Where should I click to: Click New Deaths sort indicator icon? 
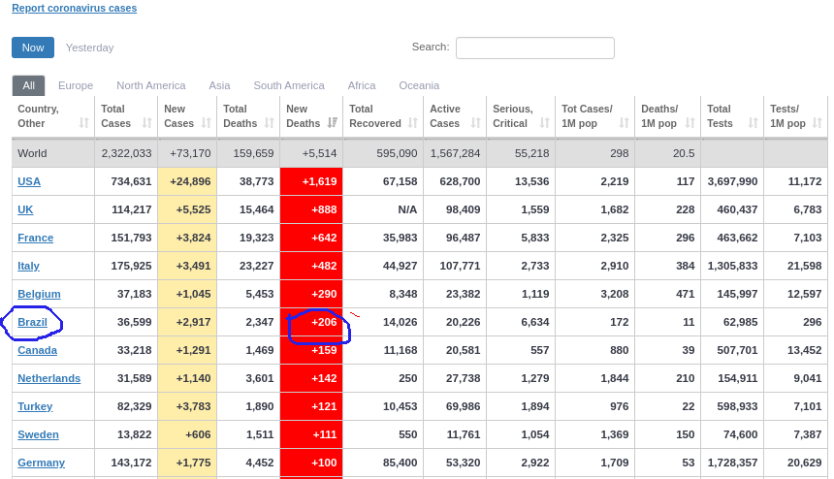pos(332,123)
